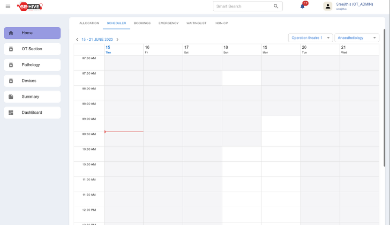Select Monday 19 slot at 09:00 AM
This screenshot has width=390, height=225.
coord(281,124)
